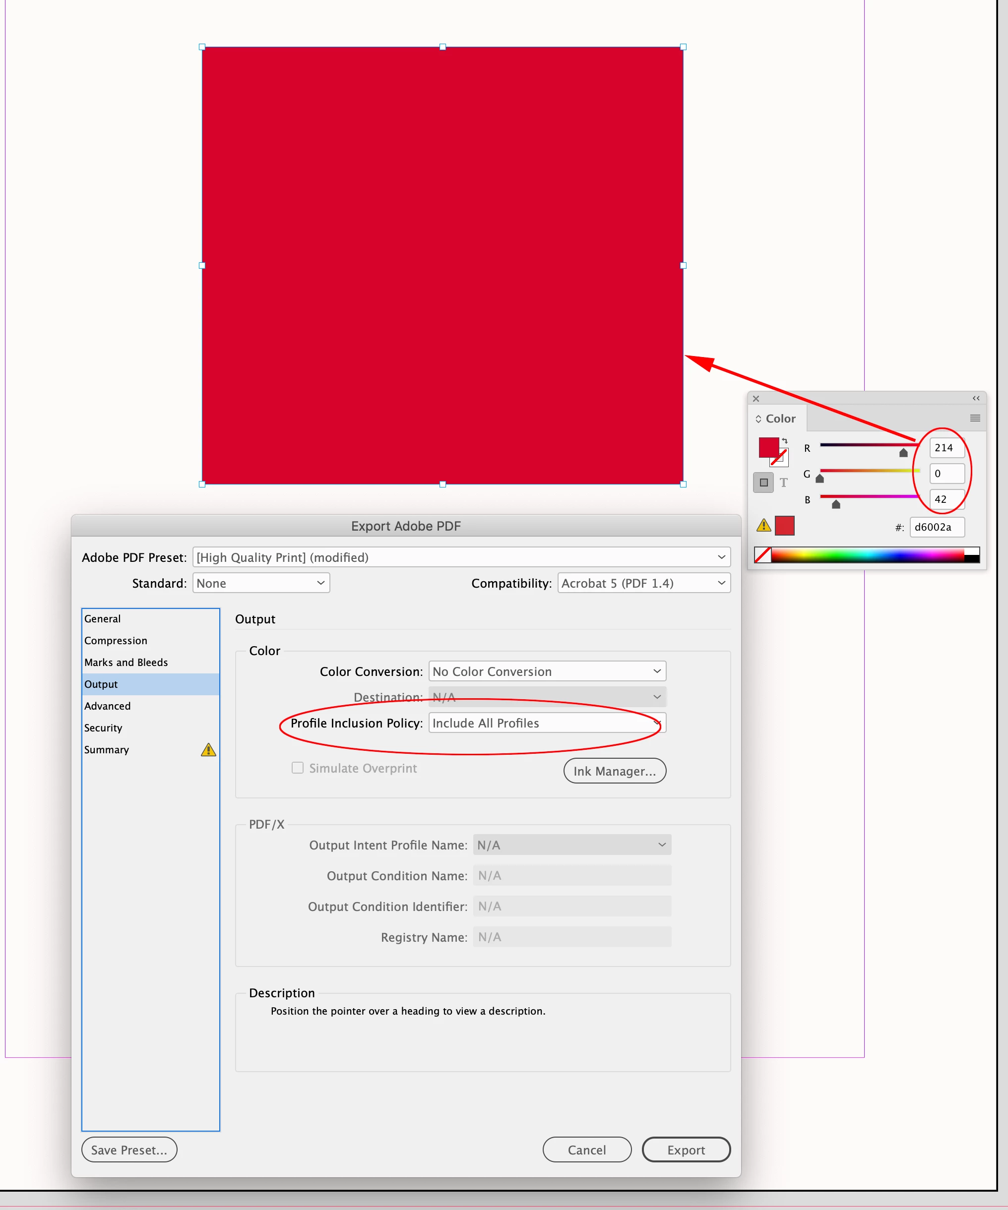Click the hex color input field
Viewport: 1008px width, 1210px height.
pyautogui.click(x=937, y=527)
